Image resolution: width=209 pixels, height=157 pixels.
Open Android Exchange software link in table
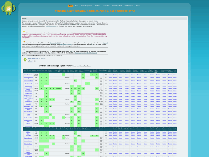[28, 75]
